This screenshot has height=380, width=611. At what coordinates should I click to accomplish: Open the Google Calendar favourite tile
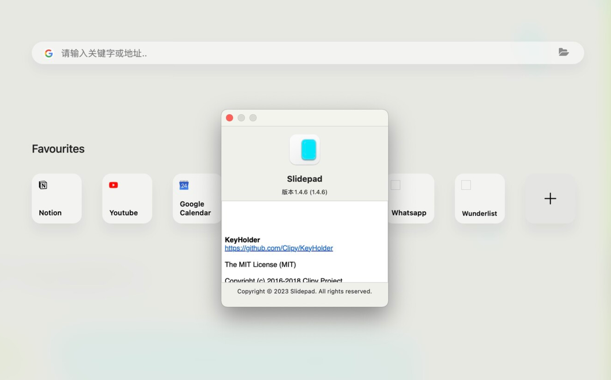(197, 199)
